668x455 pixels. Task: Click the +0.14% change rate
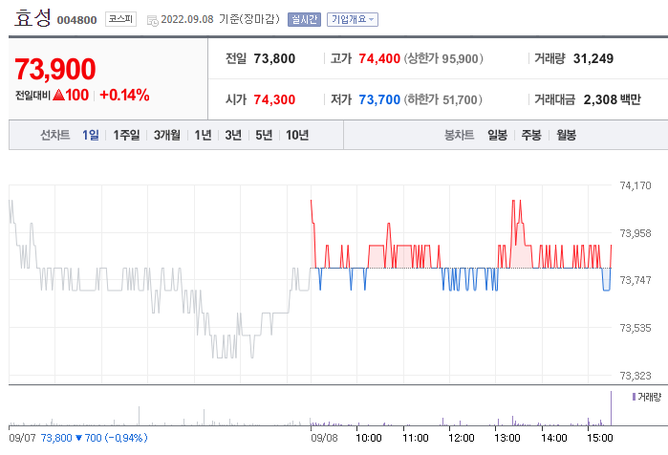124,95
